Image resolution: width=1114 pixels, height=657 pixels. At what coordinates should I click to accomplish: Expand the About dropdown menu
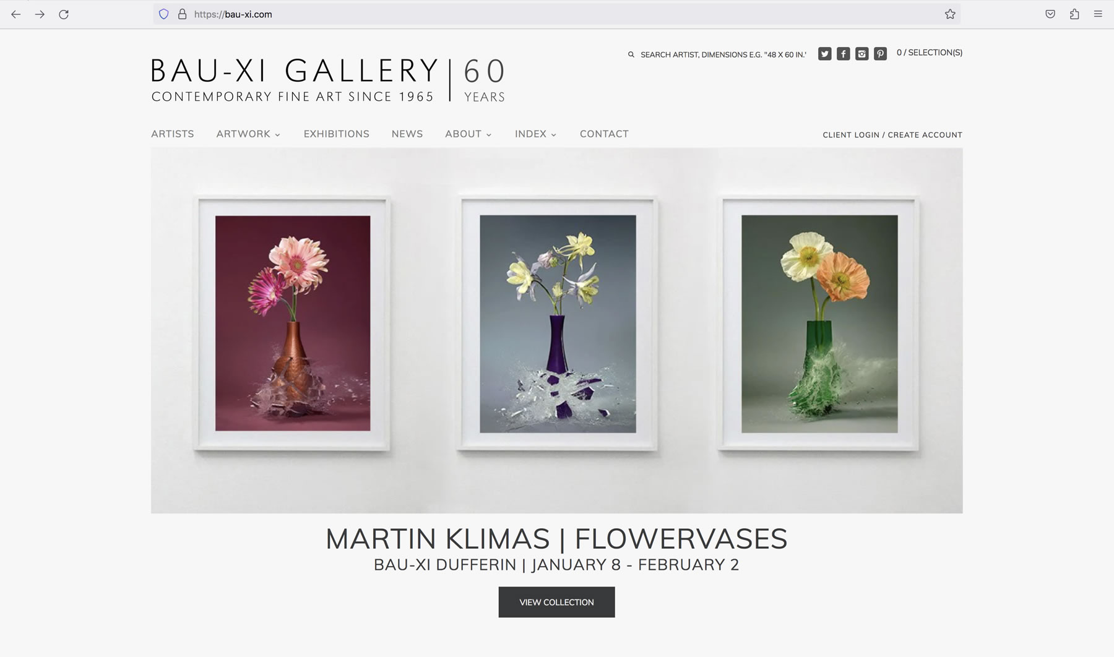pyautogui.click(x=468, y=134)
